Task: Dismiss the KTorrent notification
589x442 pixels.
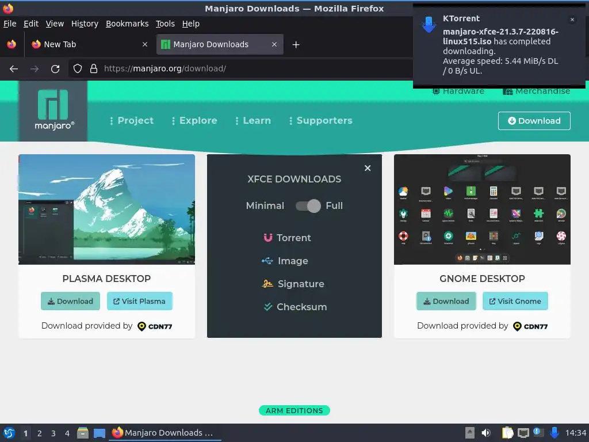Action: (572, 20)
